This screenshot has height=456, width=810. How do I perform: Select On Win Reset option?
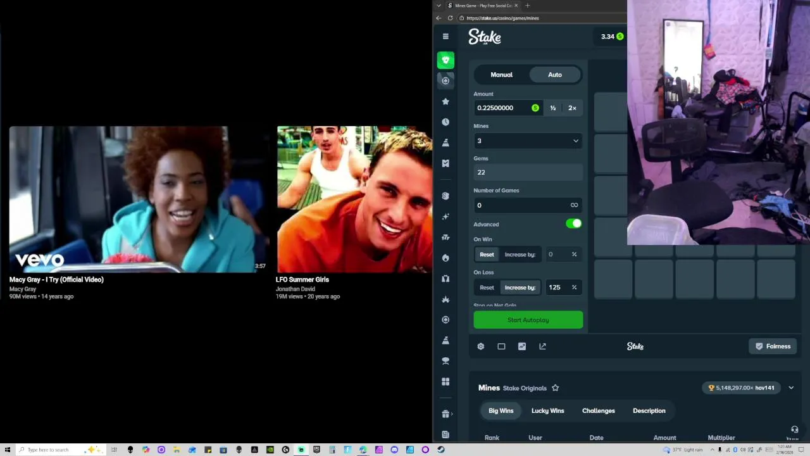click(x=487, y=255)
